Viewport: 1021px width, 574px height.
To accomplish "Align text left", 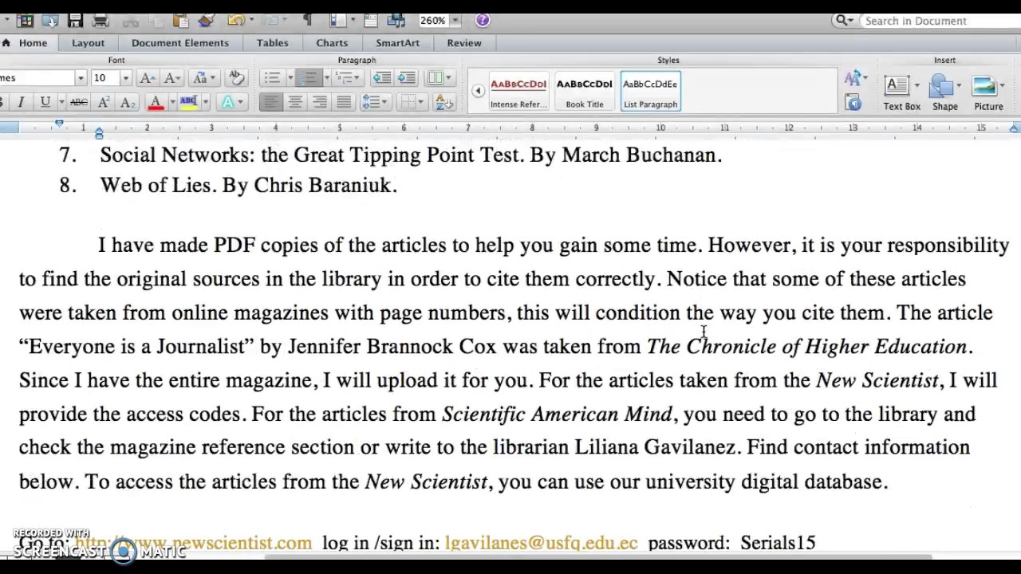I will coord(270,102).
